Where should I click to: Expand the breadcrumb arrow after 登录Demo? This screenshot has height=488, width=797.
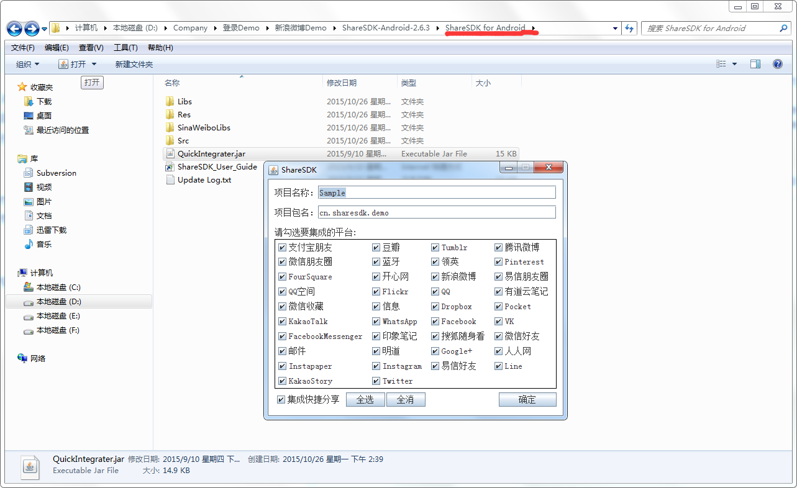click(267, 28)
